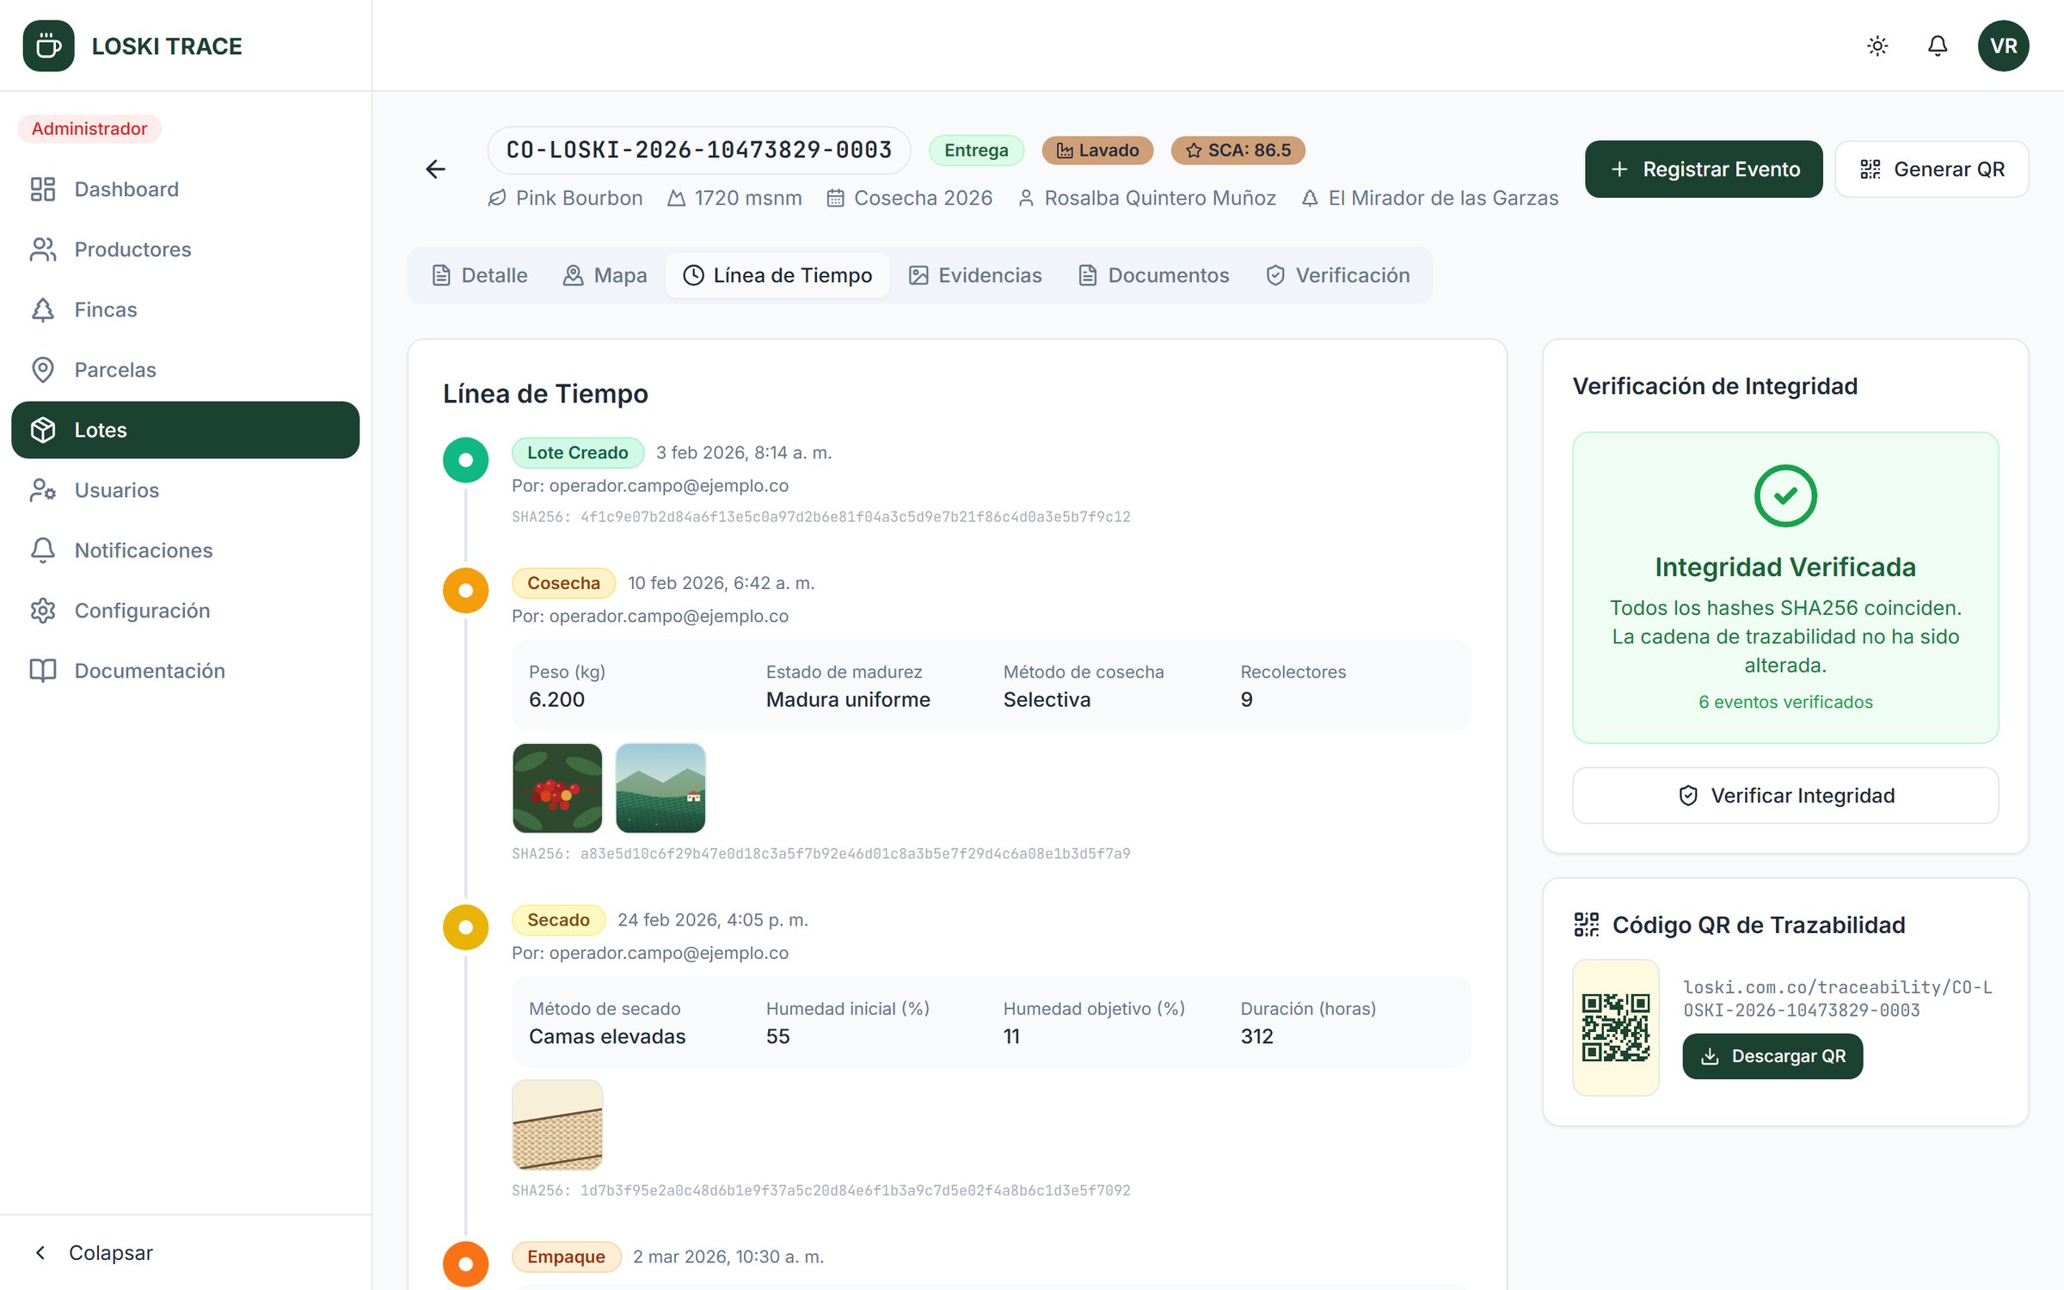Open the drying beds photo under Secado
This screenshot has height=1290, width=2064.
point(557,1124)
